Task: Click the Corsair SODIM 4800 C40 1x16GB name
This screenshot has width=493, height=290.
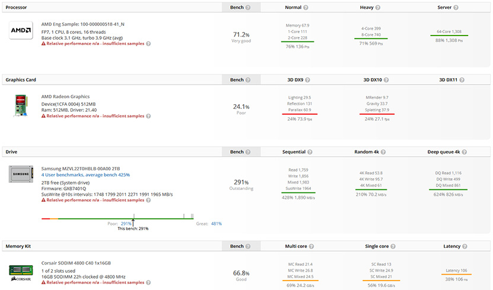Action: (76, 263)
